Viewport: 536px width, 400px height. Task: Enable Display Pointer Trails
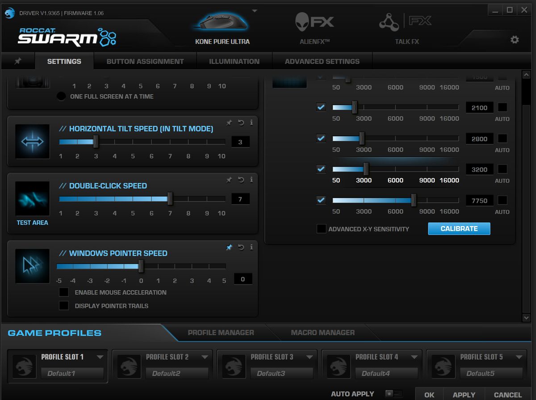pos(64,306)
